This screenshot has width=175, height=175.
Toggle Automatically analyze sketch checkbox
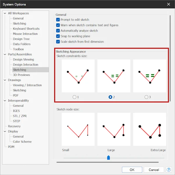58,31
